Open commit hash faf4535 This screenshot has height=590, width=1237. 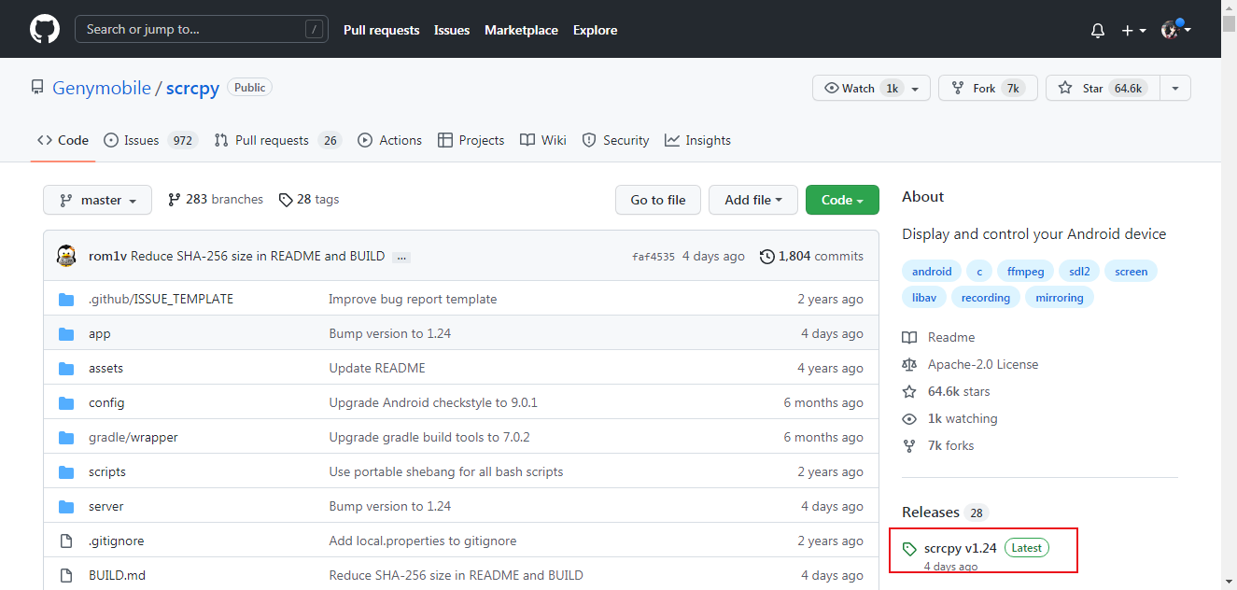click(654, 257)
